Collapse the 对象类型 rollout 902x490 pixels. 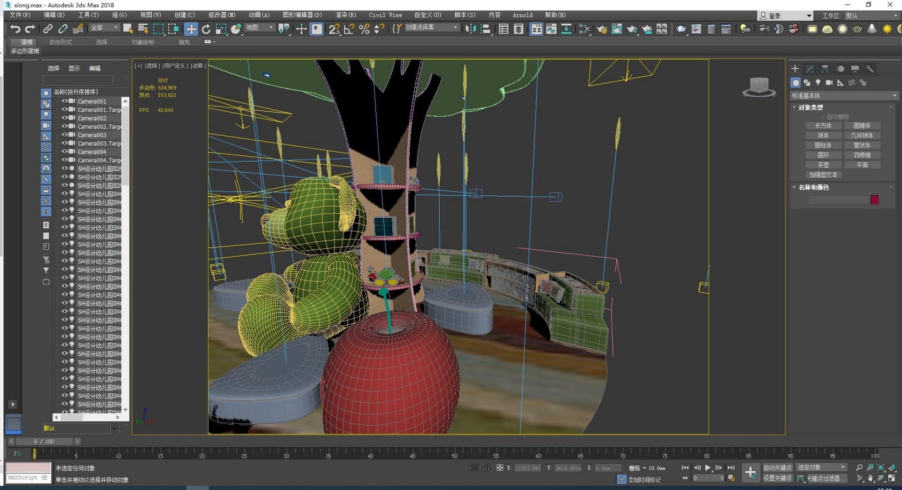coord(810,107)
